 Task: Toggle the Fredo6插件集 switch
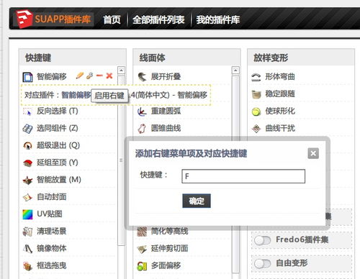pyautogui.click(x=263, y=240)
